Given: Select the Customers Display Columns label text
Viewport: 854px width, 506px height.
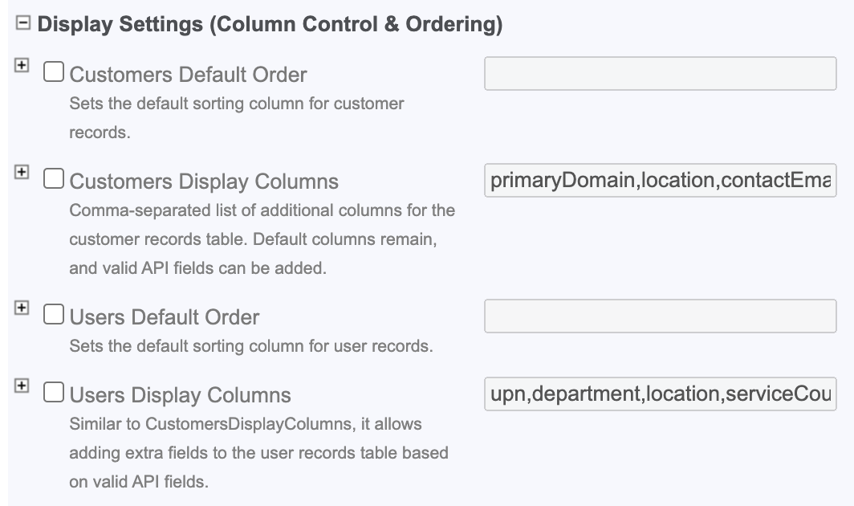Looking at the screenshot, I should [x=204, y=182].
